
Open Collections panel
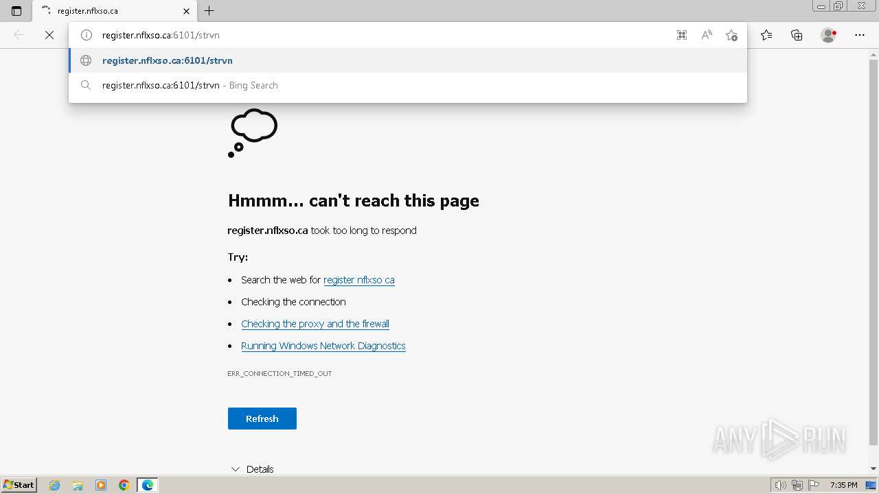(797, 35)
